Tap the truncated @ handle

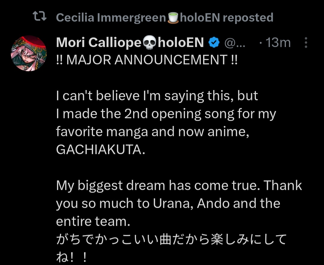(x=235, y=43)
